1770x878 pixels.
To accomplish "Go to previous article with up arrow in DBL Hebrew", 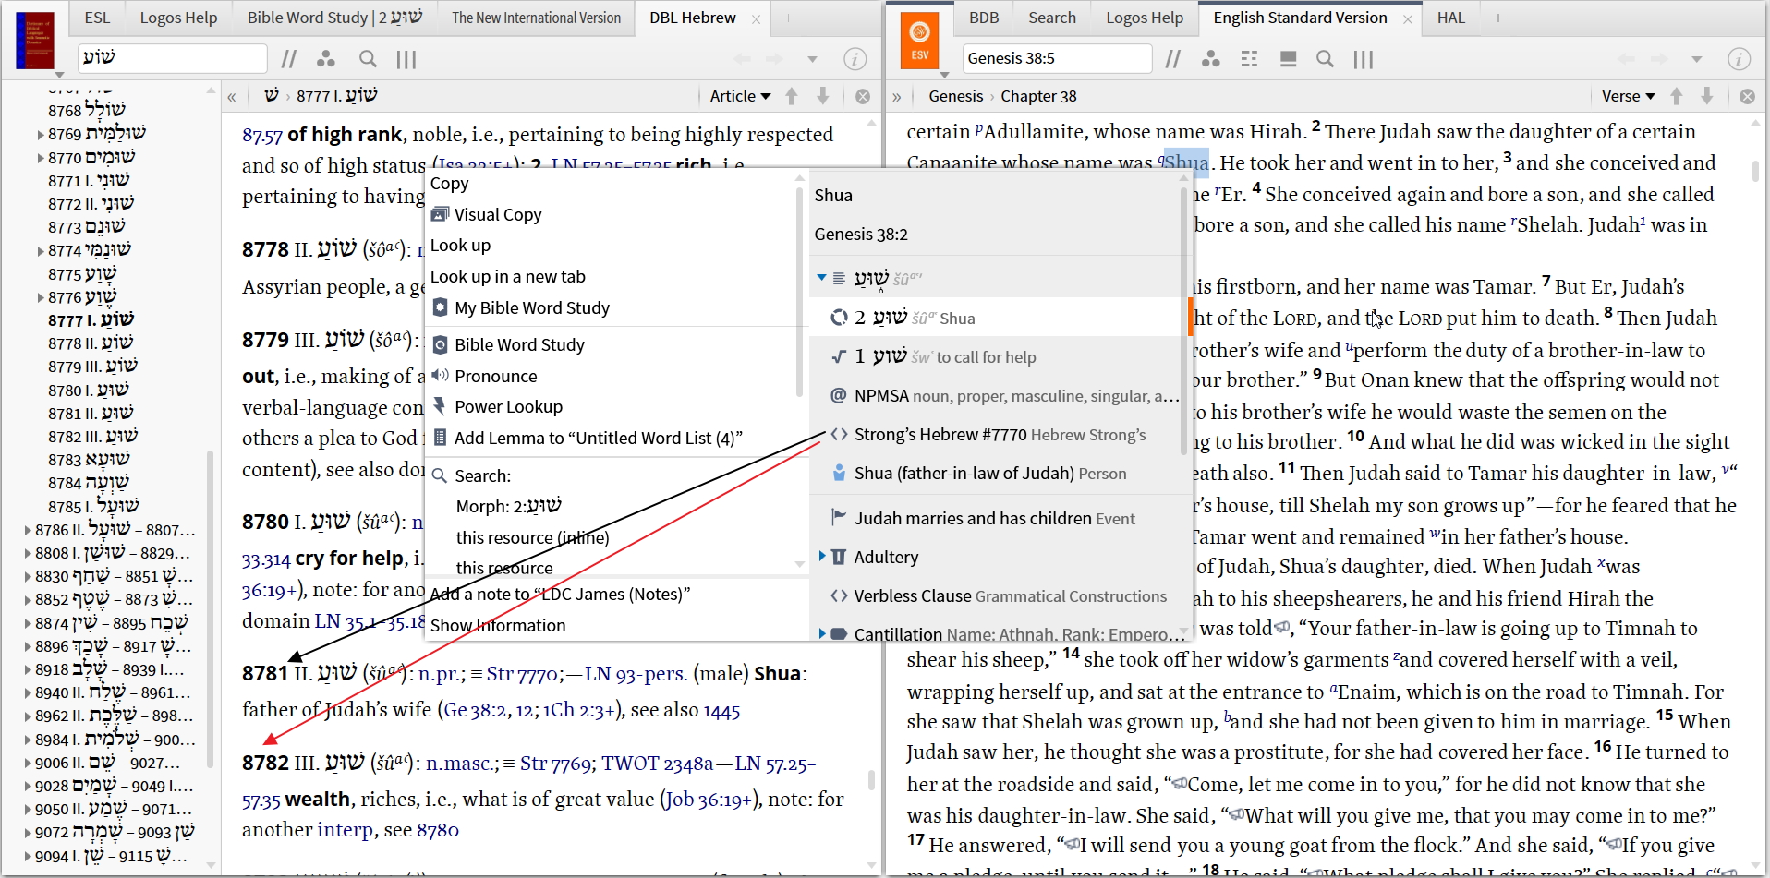I will [792, 96].
